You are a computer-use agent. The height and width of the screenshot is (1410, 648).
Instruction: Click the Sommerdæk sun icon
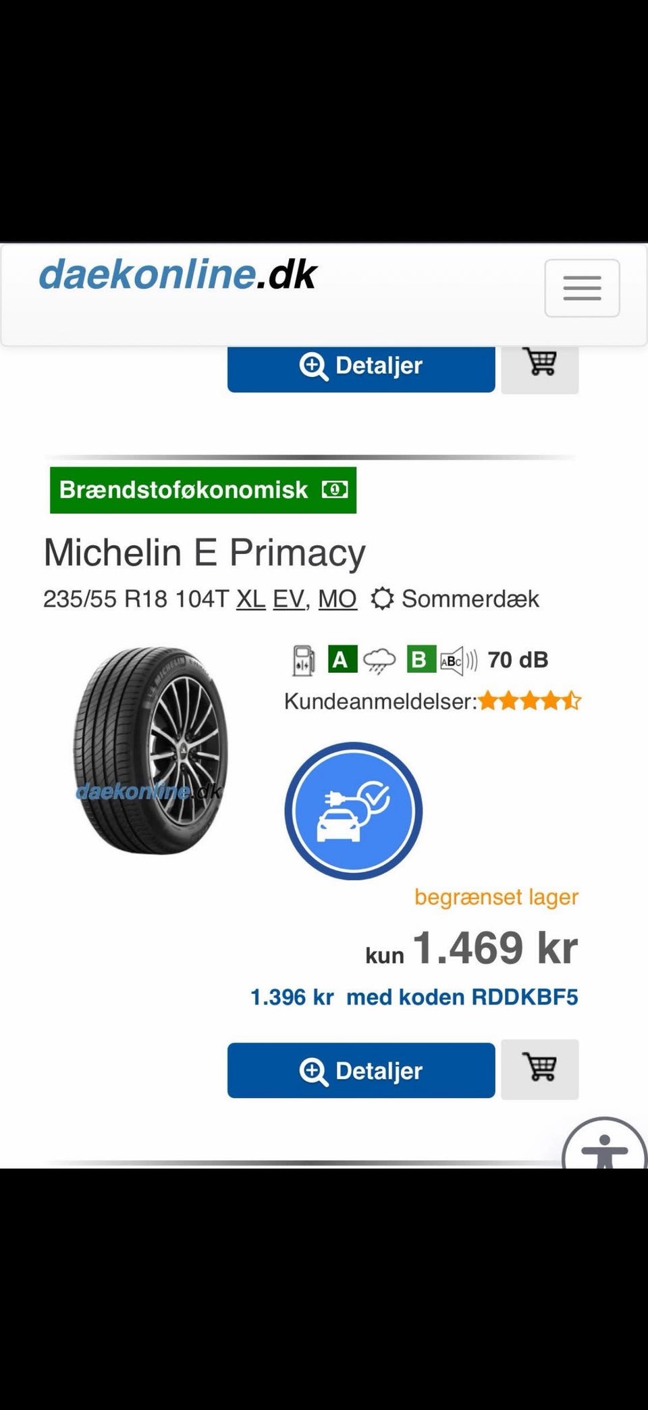pos(383,599)
